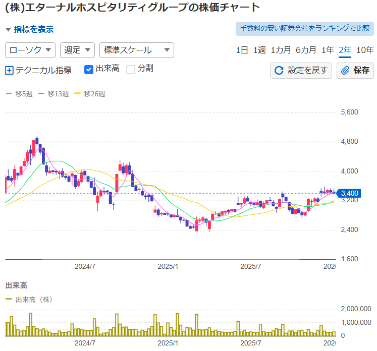Viewport: 377px width, 351px height.
Task: Click the 3,400 current price marker
Action: (x=349, y=193)
